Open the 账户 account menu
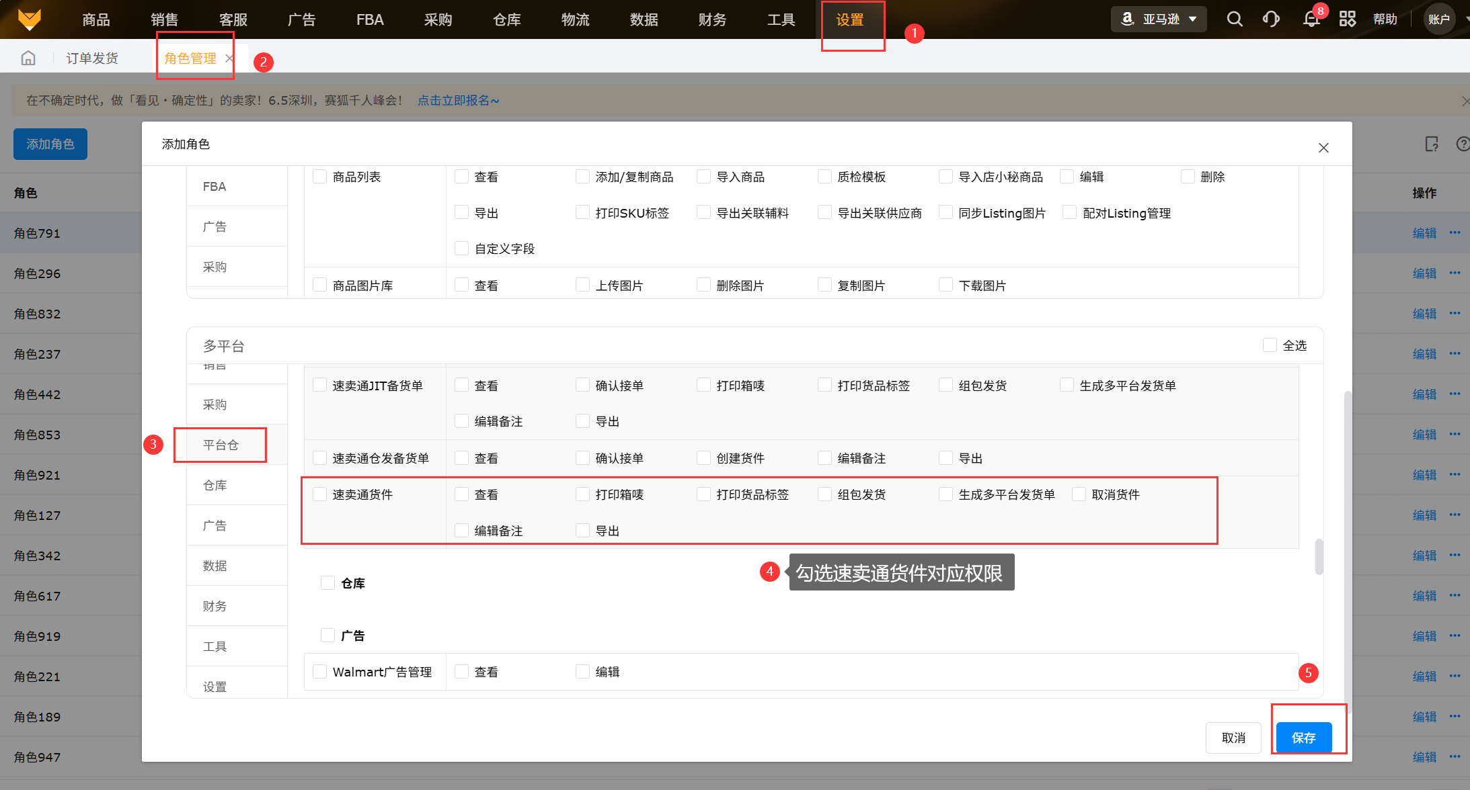Screen dimensions: 1470x790 [x=1438, y=19]
